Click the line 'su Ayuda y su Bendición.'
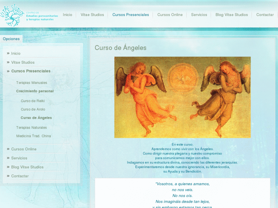Viewport: 278px width, 208px height. 182,171
